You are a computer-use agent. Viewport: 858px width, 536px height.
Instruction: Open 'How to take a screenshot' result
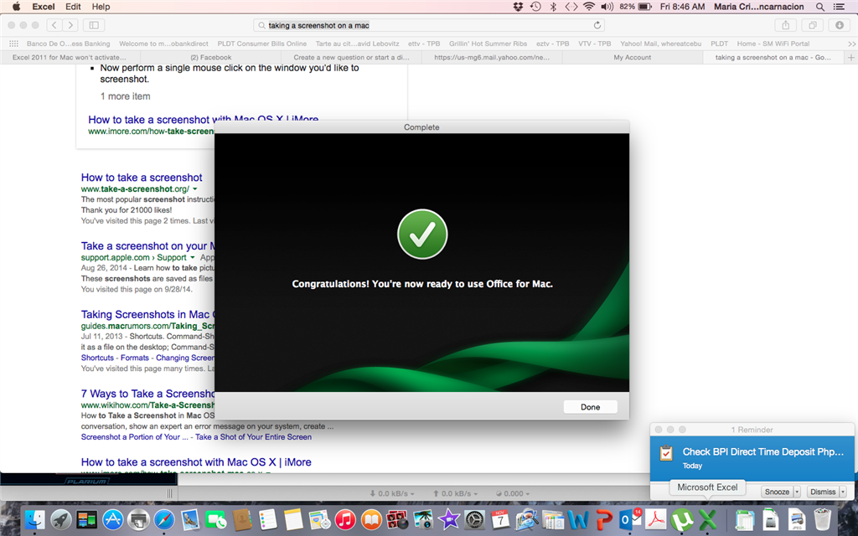142,178
